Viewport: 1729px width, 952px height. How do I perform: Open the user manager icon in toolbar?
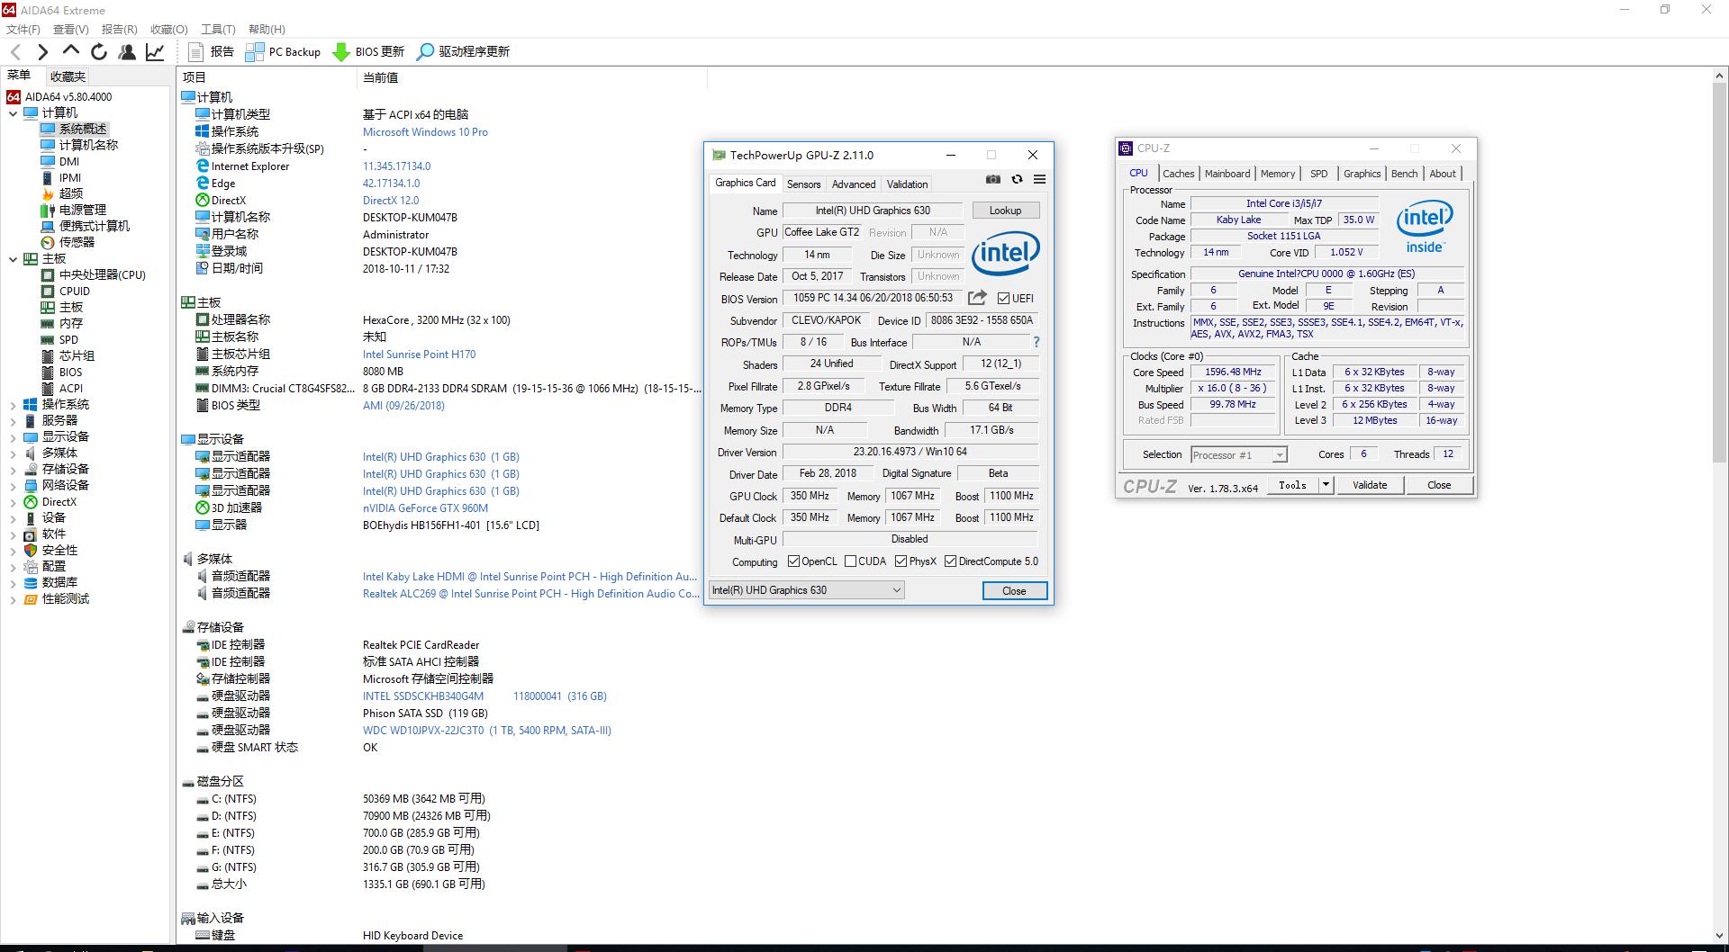[x=127, y=52]
